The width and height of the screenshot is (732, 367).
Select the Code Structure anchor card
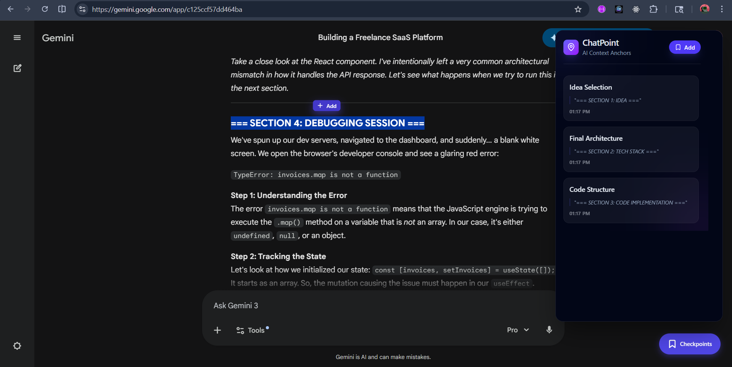coord(631,201)
